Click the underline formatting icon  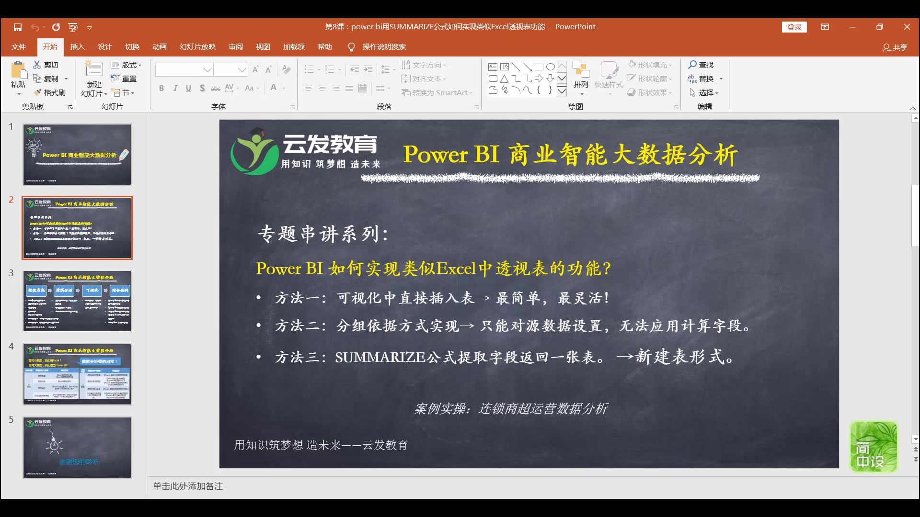point(188,88)
